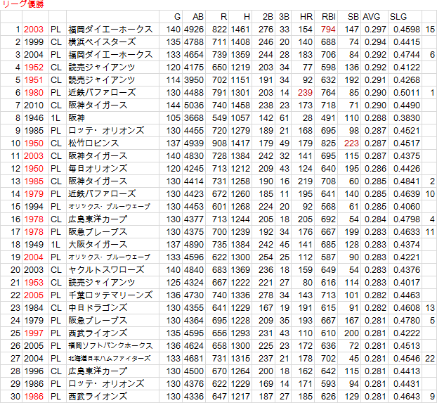Click SLG value 0.4841

tap(407, 181)
